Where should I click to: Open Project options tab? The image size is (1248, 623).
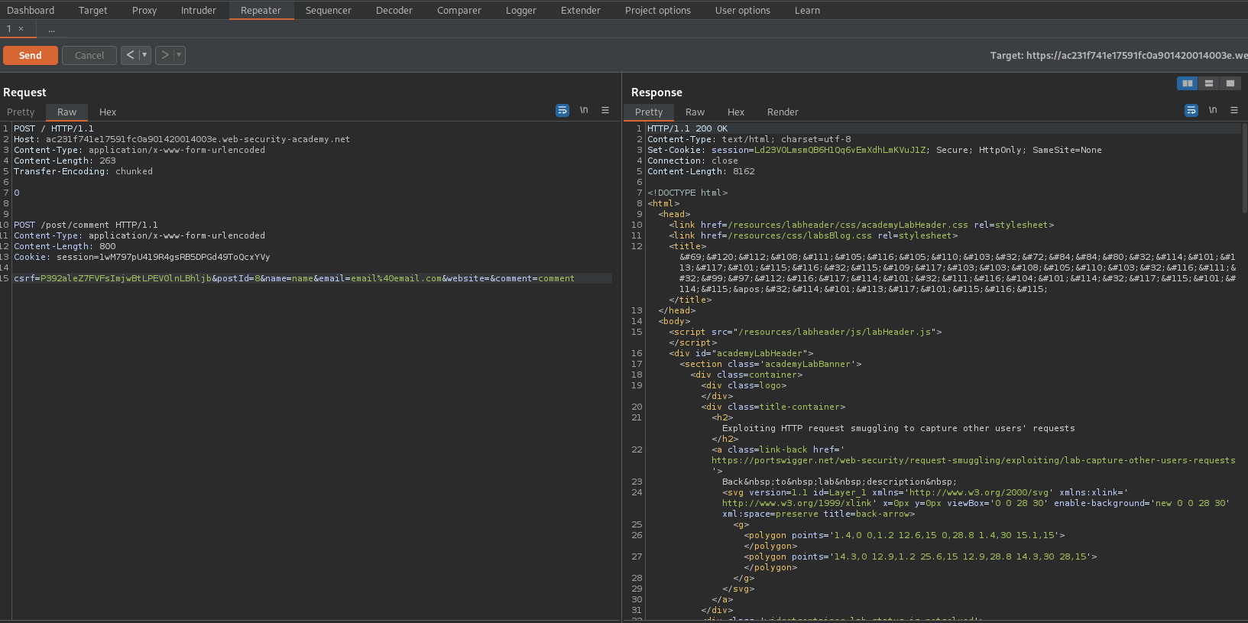click(658, 10)
